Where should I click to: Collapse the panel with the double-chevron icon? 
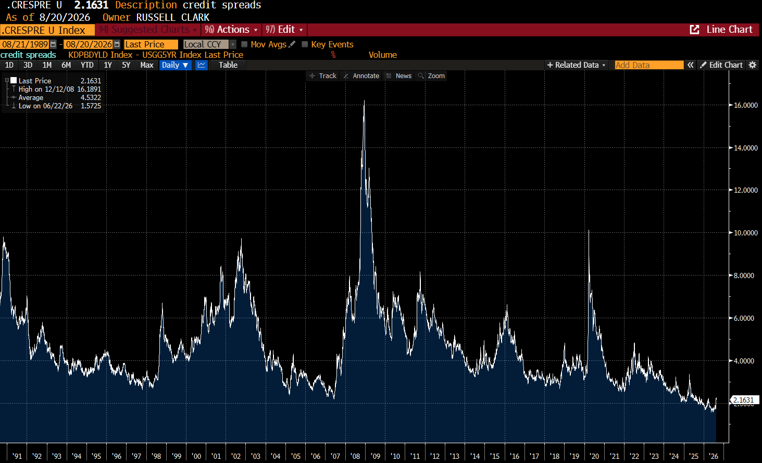[x=691, y=65]
